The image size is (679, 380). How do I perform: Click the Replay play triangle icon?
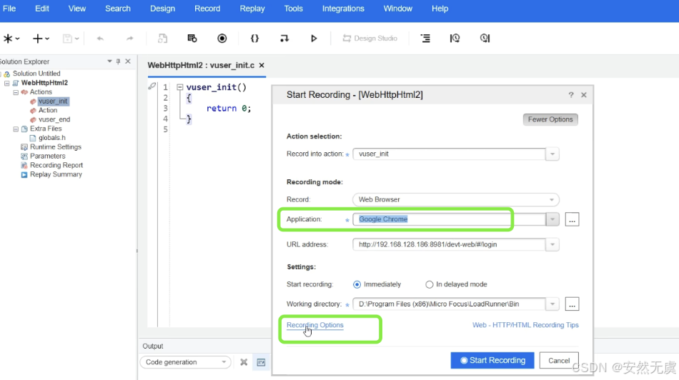(314, 39)
